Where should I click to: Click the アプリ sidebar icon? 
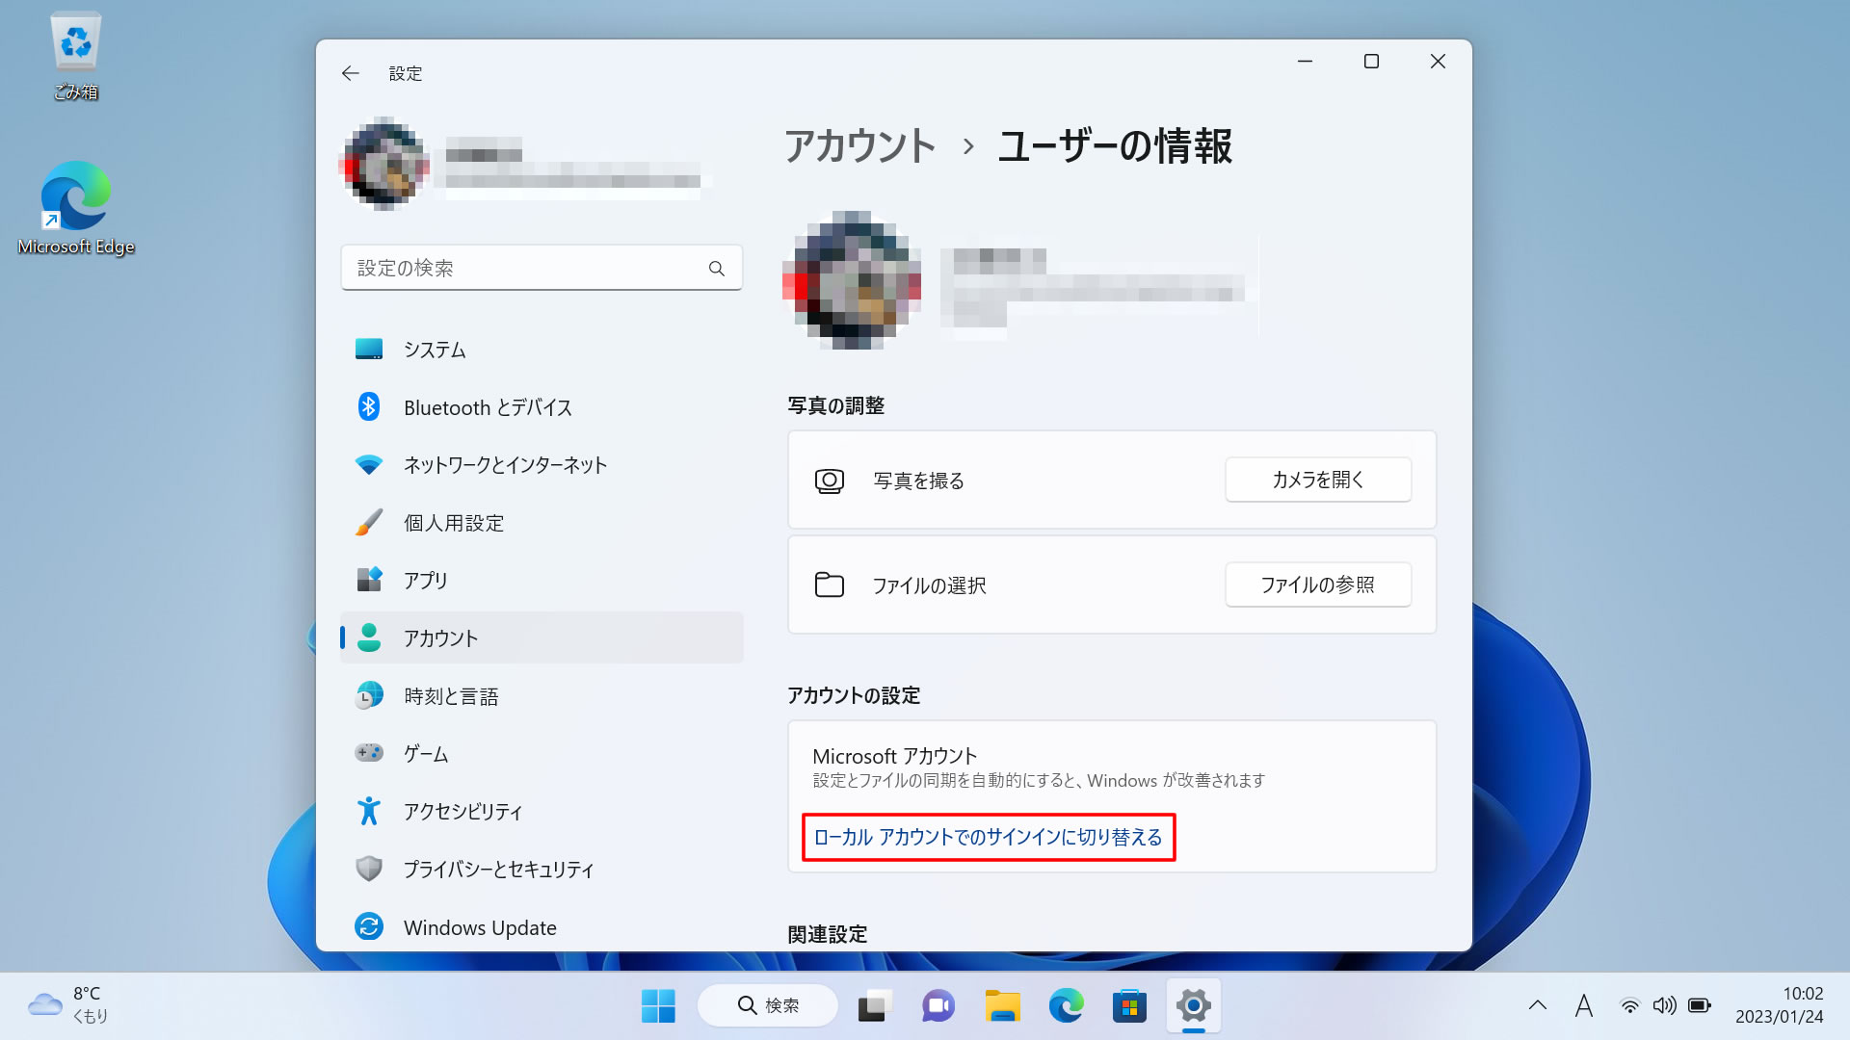[x=369, y=580]
